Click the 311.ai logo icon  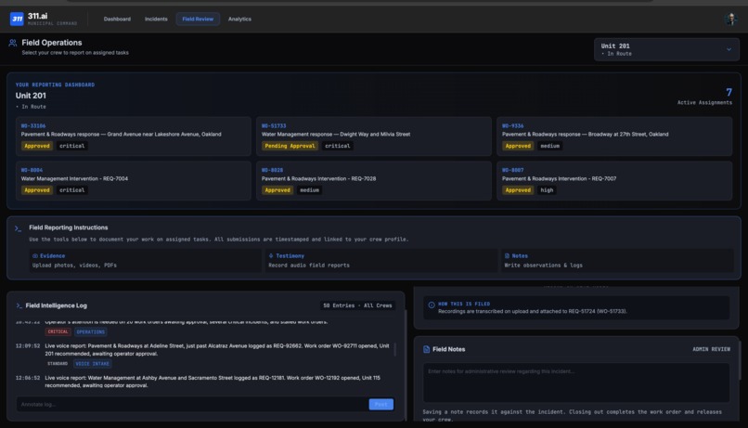pos(17,19)
